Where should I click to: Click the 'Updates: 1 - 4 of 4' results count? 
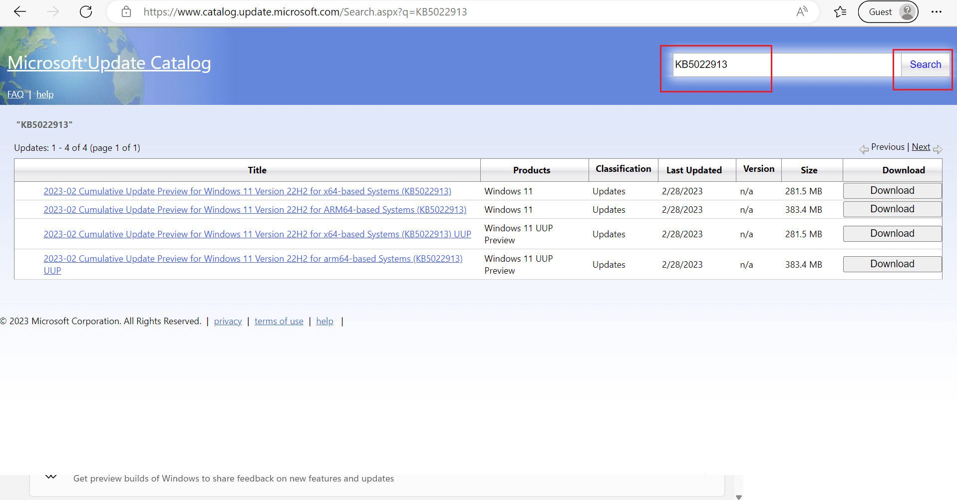[x=77, y=148]
